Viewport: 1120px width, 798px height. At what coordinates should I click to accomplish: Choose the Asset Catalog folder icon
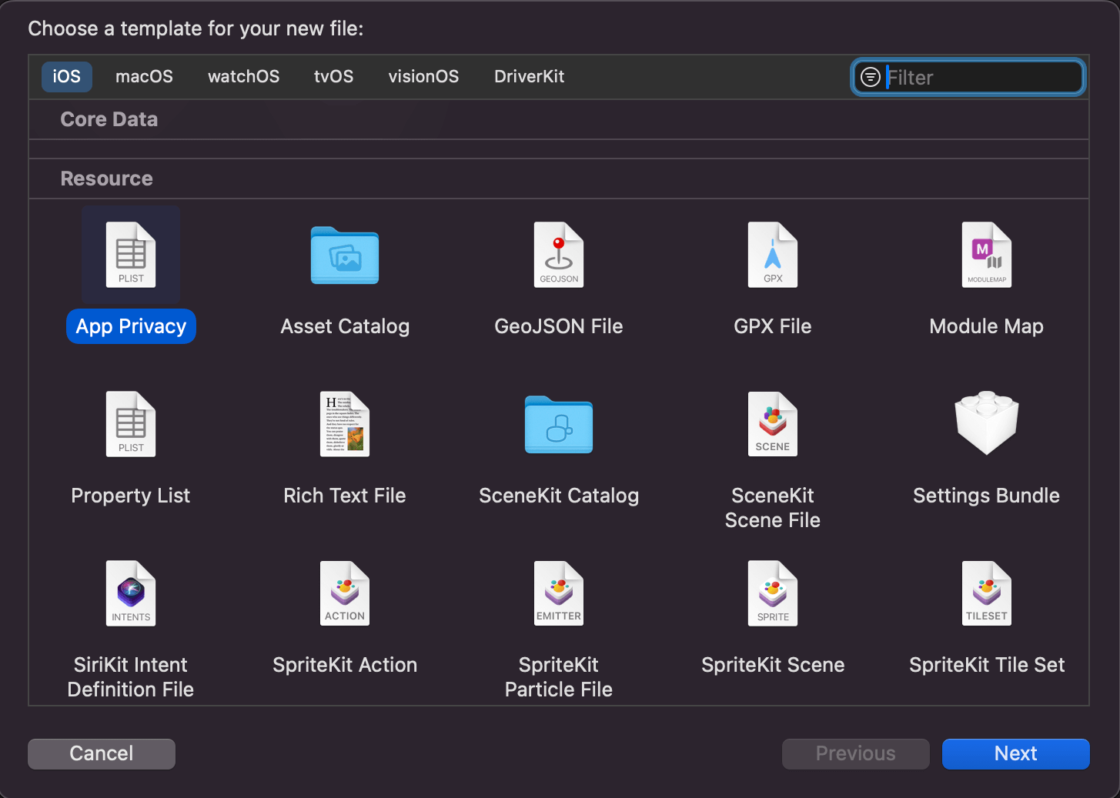click(x=345, y=255)
